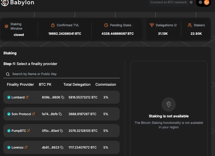Click Solv Protocol delegation 3688.9197267 BTC
Viewport: 215px width, 156px height.
point(82,114)
